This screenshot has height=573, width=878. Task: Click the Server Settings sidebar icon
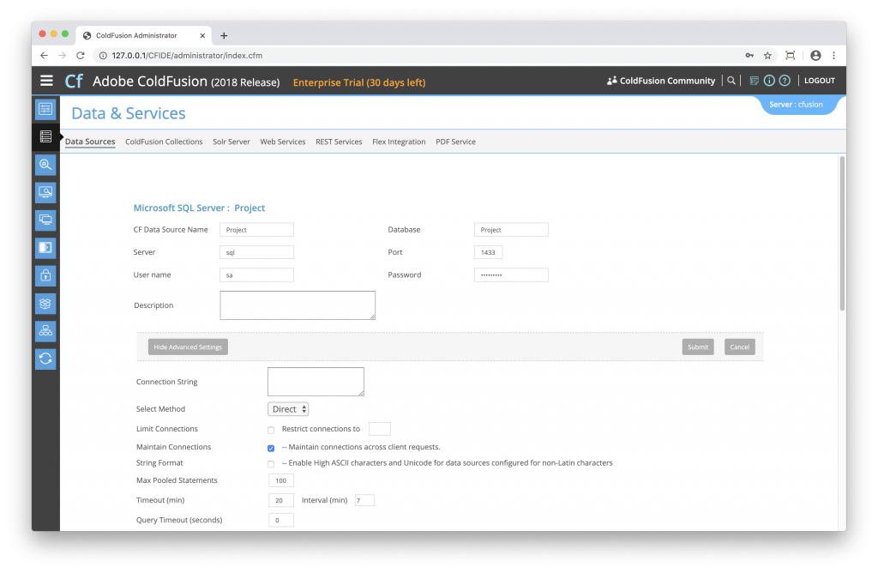[45, 109]
